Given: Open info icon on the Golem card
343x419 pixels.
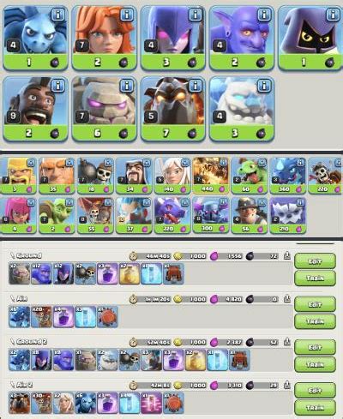Looking at the screenshot, I should click(127, 86).
